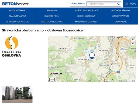
Task: Click the search magnifier icon
Action: coord(118,4)
